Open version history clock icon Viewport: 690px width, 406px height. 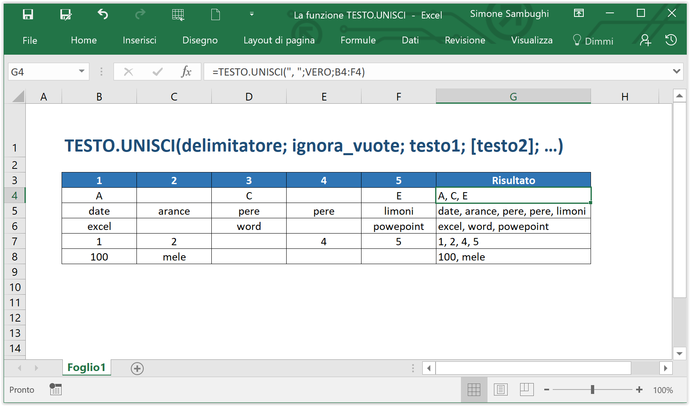[671, 40]
